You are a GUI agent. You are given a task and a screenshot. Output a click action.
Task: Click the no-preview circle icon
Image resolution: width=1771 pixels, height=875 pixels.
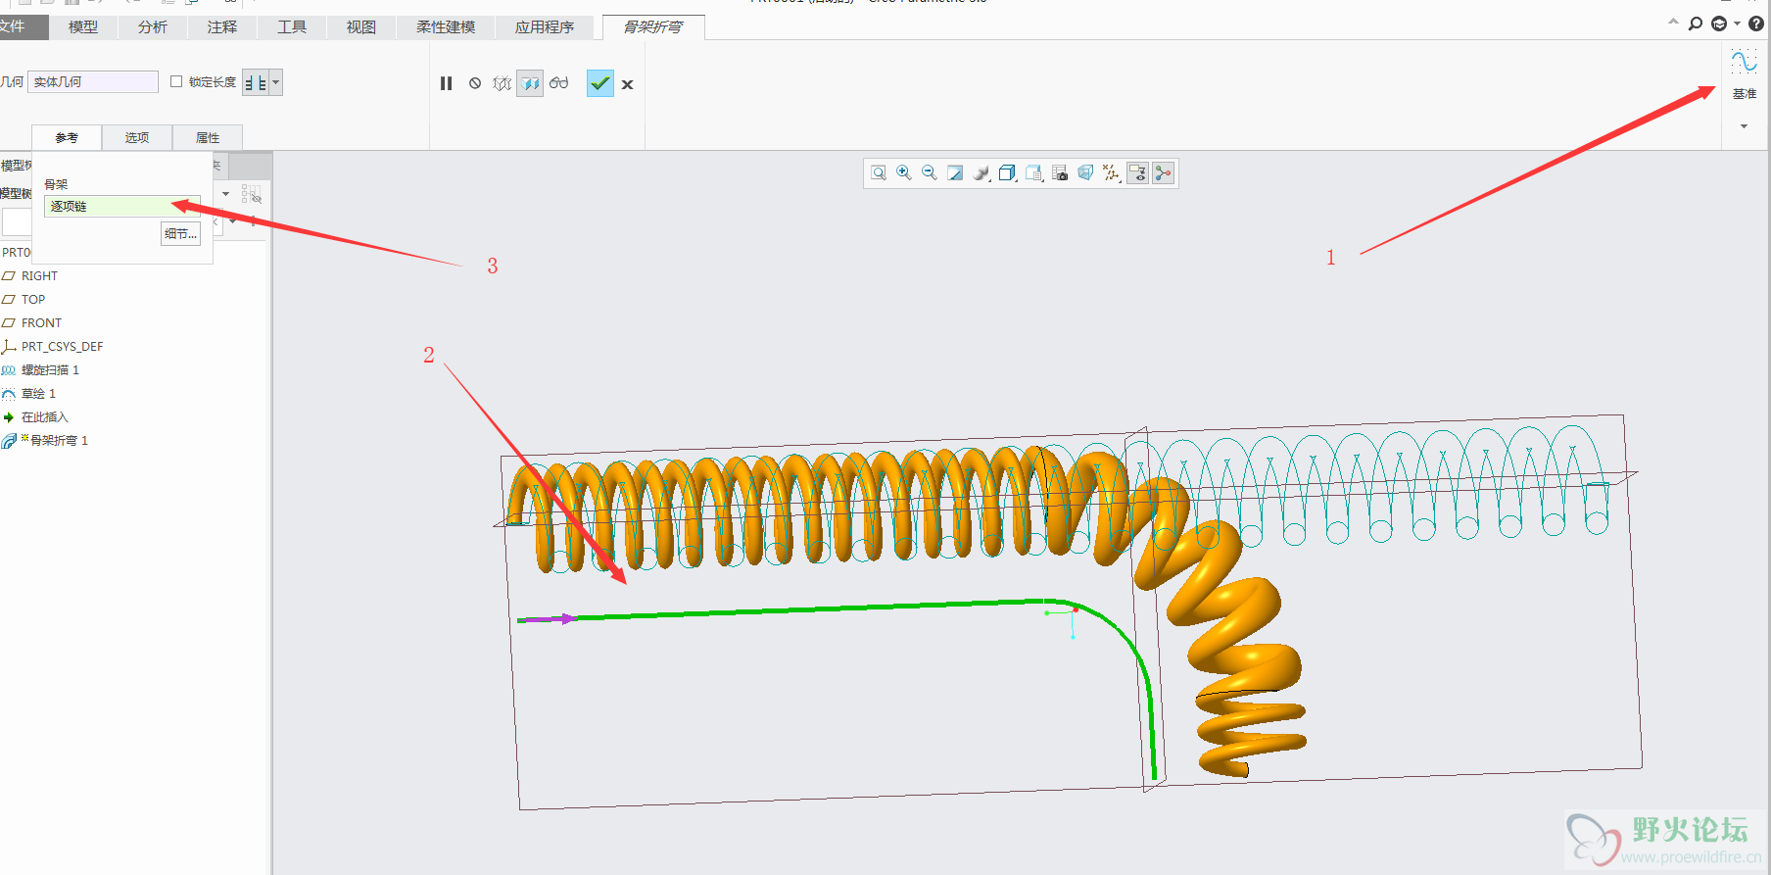pyautogui.click(x=475, y=84)
